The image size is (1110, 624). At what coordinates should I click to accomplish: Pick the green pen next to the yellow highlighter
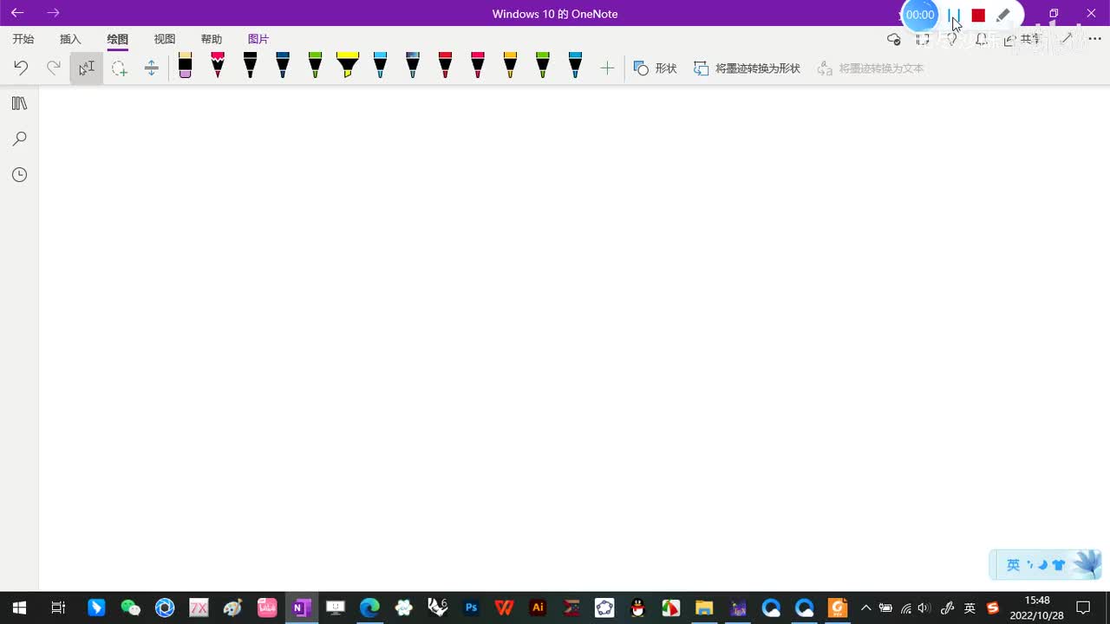[315, 65]
